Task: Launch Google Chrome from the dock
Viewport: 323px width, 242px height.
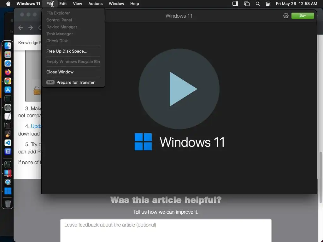Action: pos(8,81)
